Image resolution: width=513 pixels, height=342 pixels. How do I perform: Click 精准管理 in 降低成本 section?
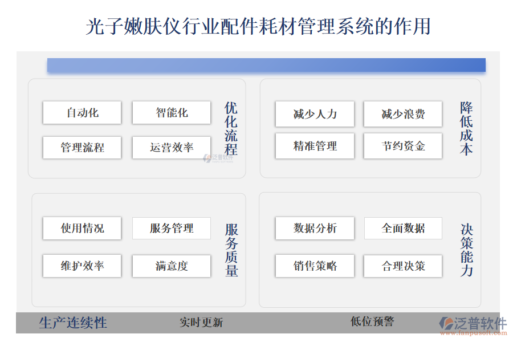point(315,146)
